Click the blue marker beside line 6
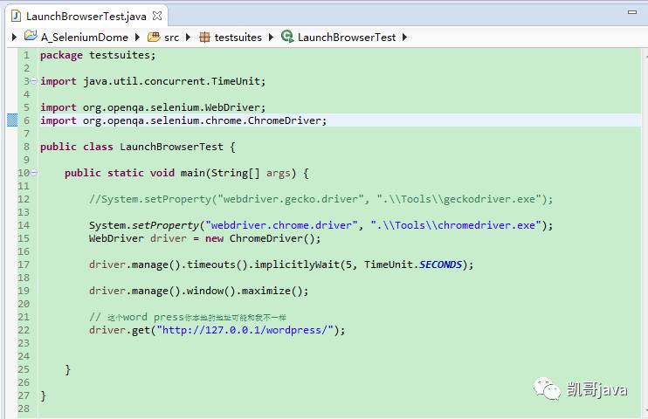 tap(12, 120)
